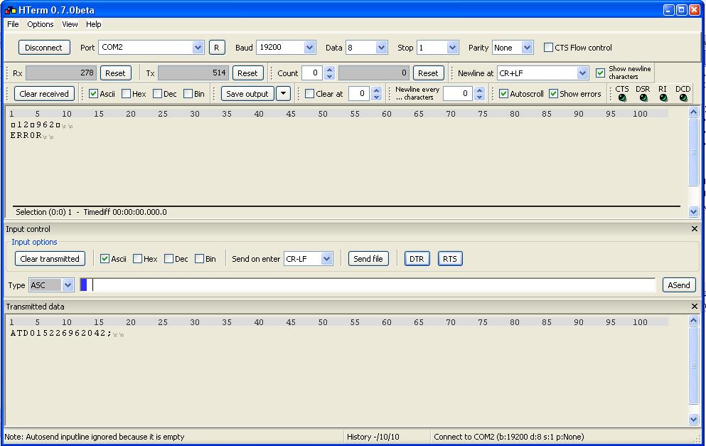Screen dimensions: 706x446
Task: Click the input text field
Action: 368,285
